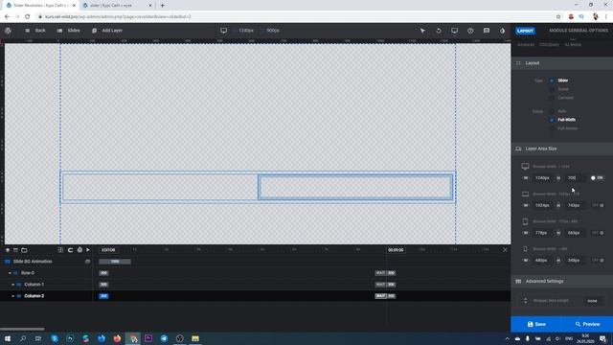Viewport: 613px width, 345px height.
Task: Select the Slide BG Animation row
Action: pos(46,262)
